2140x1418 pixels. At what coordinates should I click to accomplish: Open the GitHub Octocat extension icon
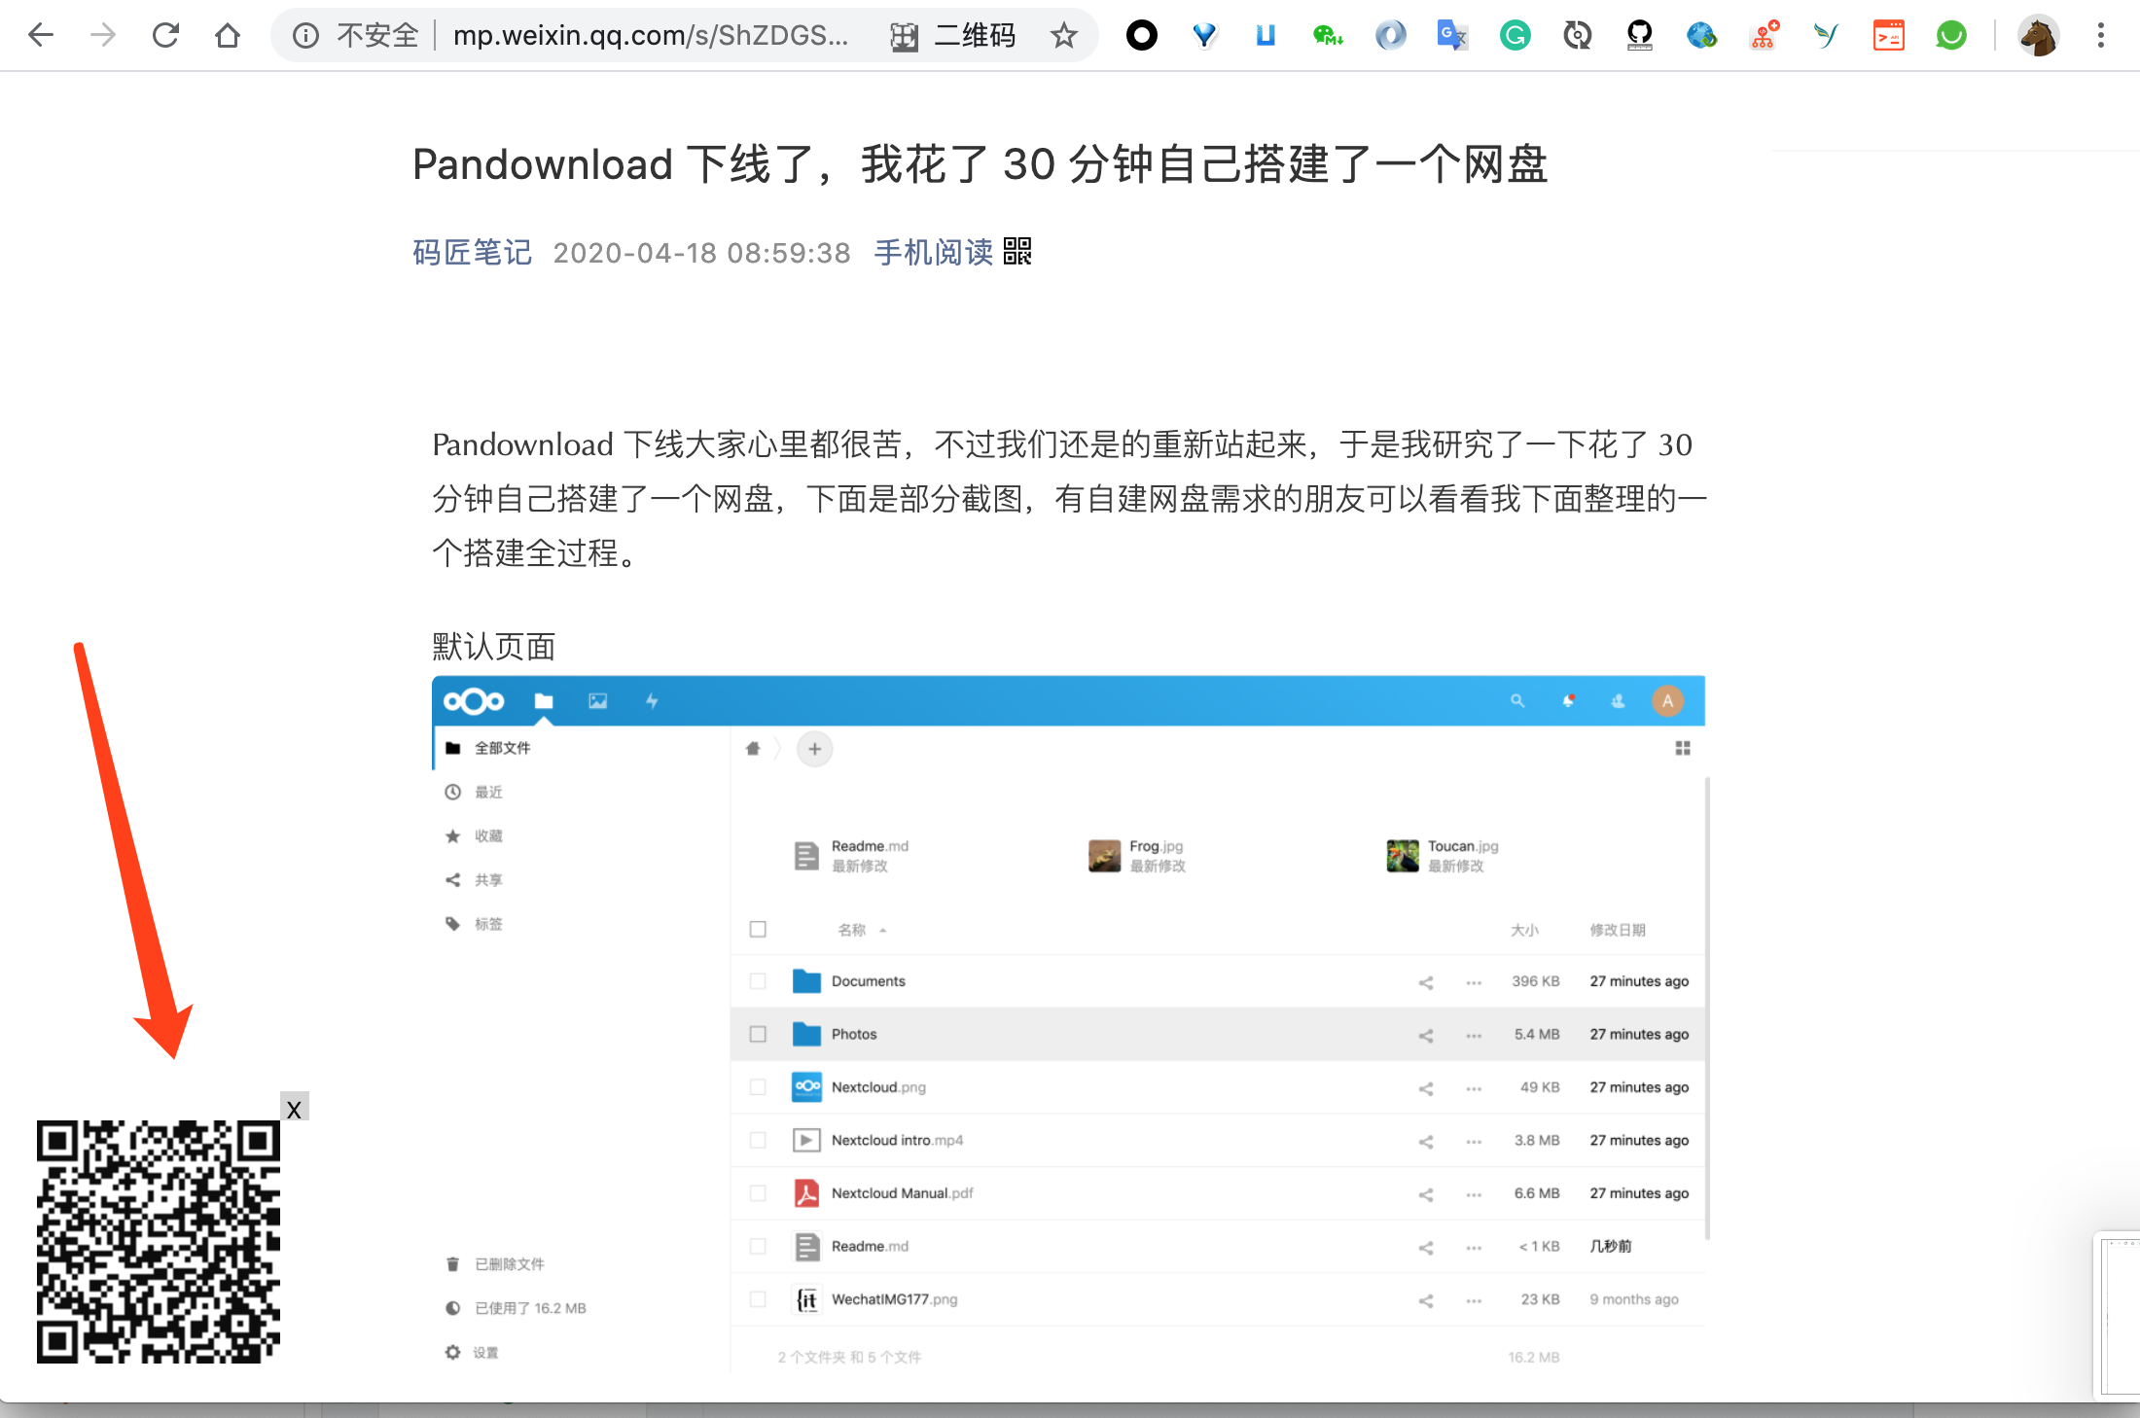coord(1639,36)
